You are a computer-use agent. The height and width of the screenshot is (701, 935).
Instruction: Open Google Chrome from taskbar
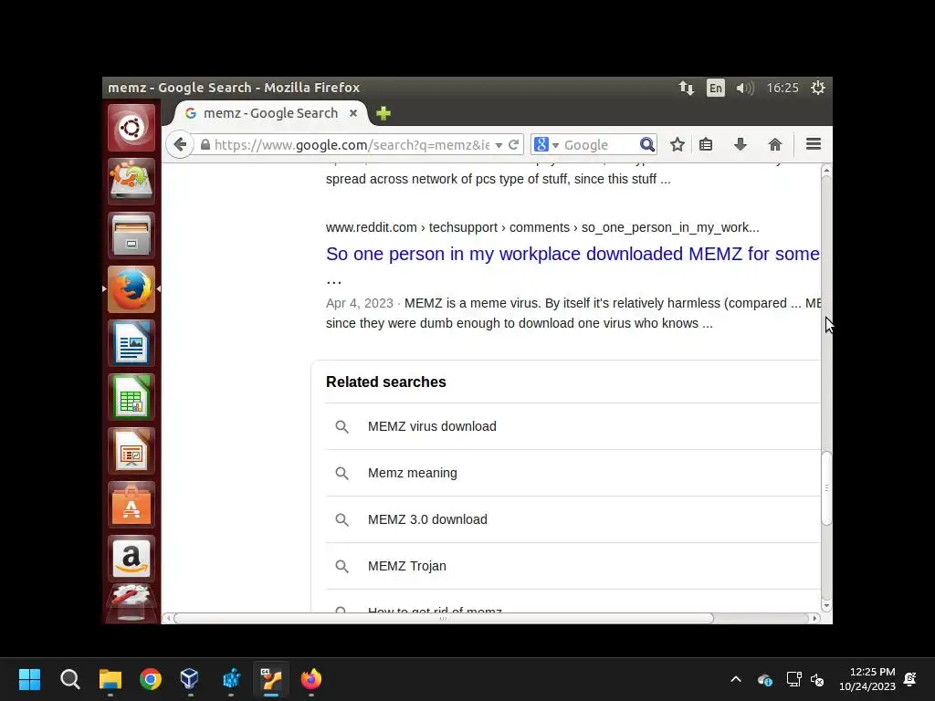coord(151,679)
